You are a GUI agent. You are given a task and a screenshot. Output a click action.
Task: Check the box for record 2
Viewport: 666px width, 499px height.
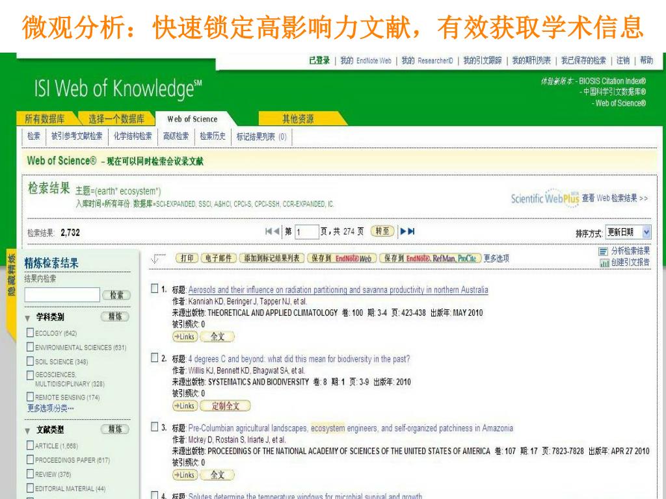pyautogui.click(x=155, y=358)
